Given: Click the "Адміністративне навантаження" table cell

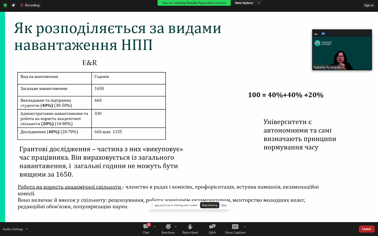Looking at the screenshot, I should pos(55,119).
